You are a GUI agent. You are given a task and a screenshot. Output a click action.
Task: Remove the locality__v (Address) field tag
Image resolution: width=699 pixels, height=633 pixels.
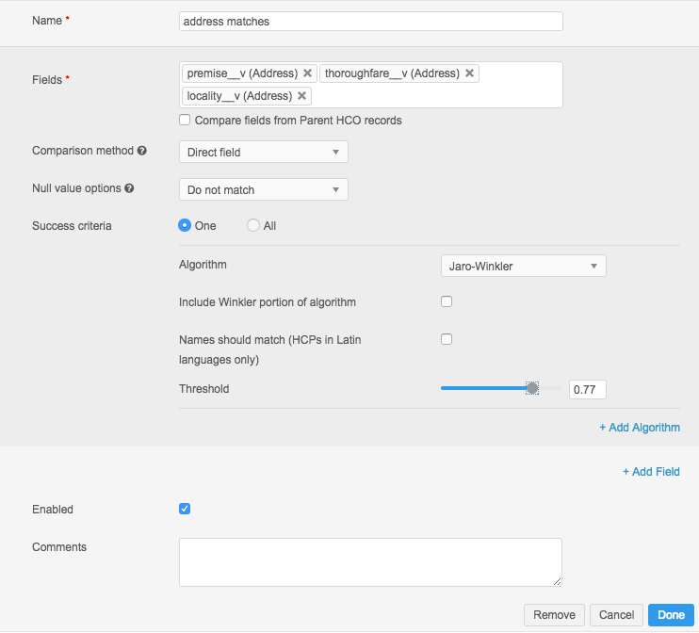pos(301,96)
